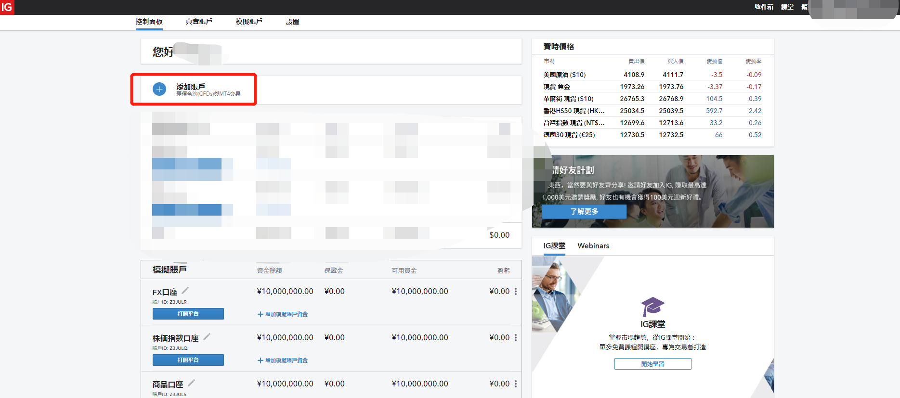Click the blue plus icon for 添加賬戶

click(x=159, y=89)
